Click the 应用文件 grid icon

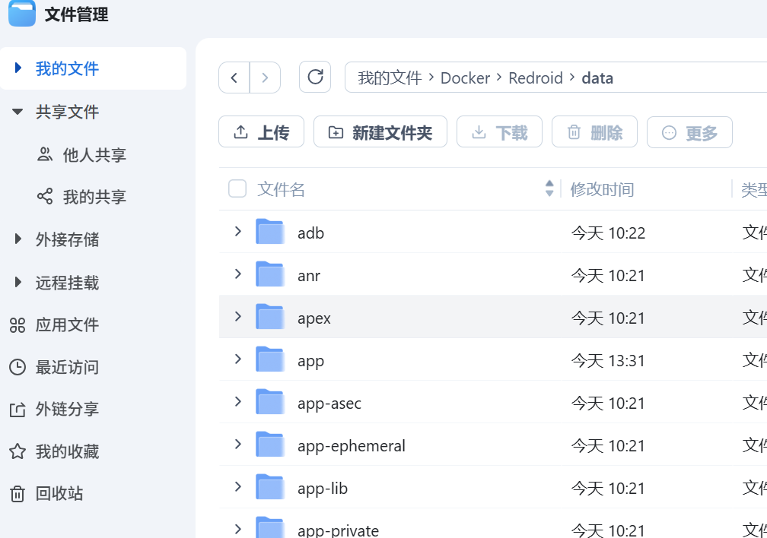click(18, 325)
